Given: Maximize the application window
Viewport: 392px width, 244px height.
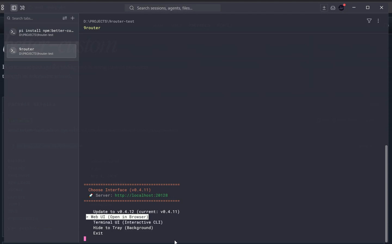Looking at the screenshot, I should [x=368, y=8].
